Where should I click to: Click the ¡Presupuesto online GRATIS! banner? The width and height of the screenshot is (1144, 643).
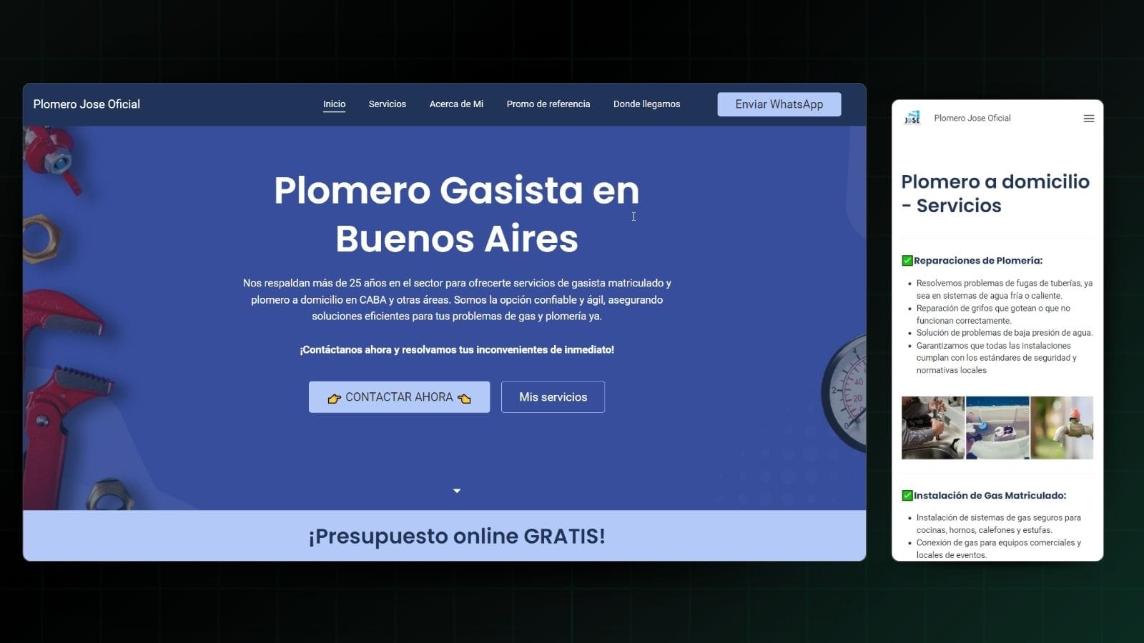pos(456,536)
